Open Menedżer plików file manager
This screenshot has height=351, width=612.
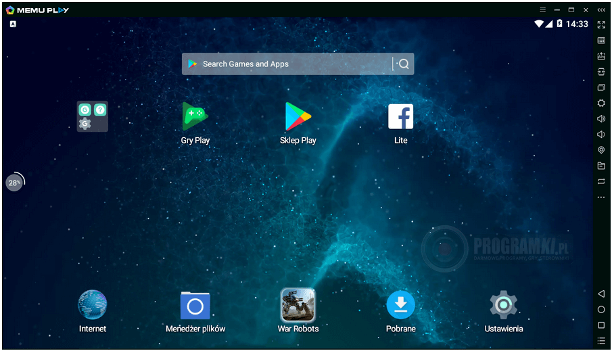(x=195, y=306)
